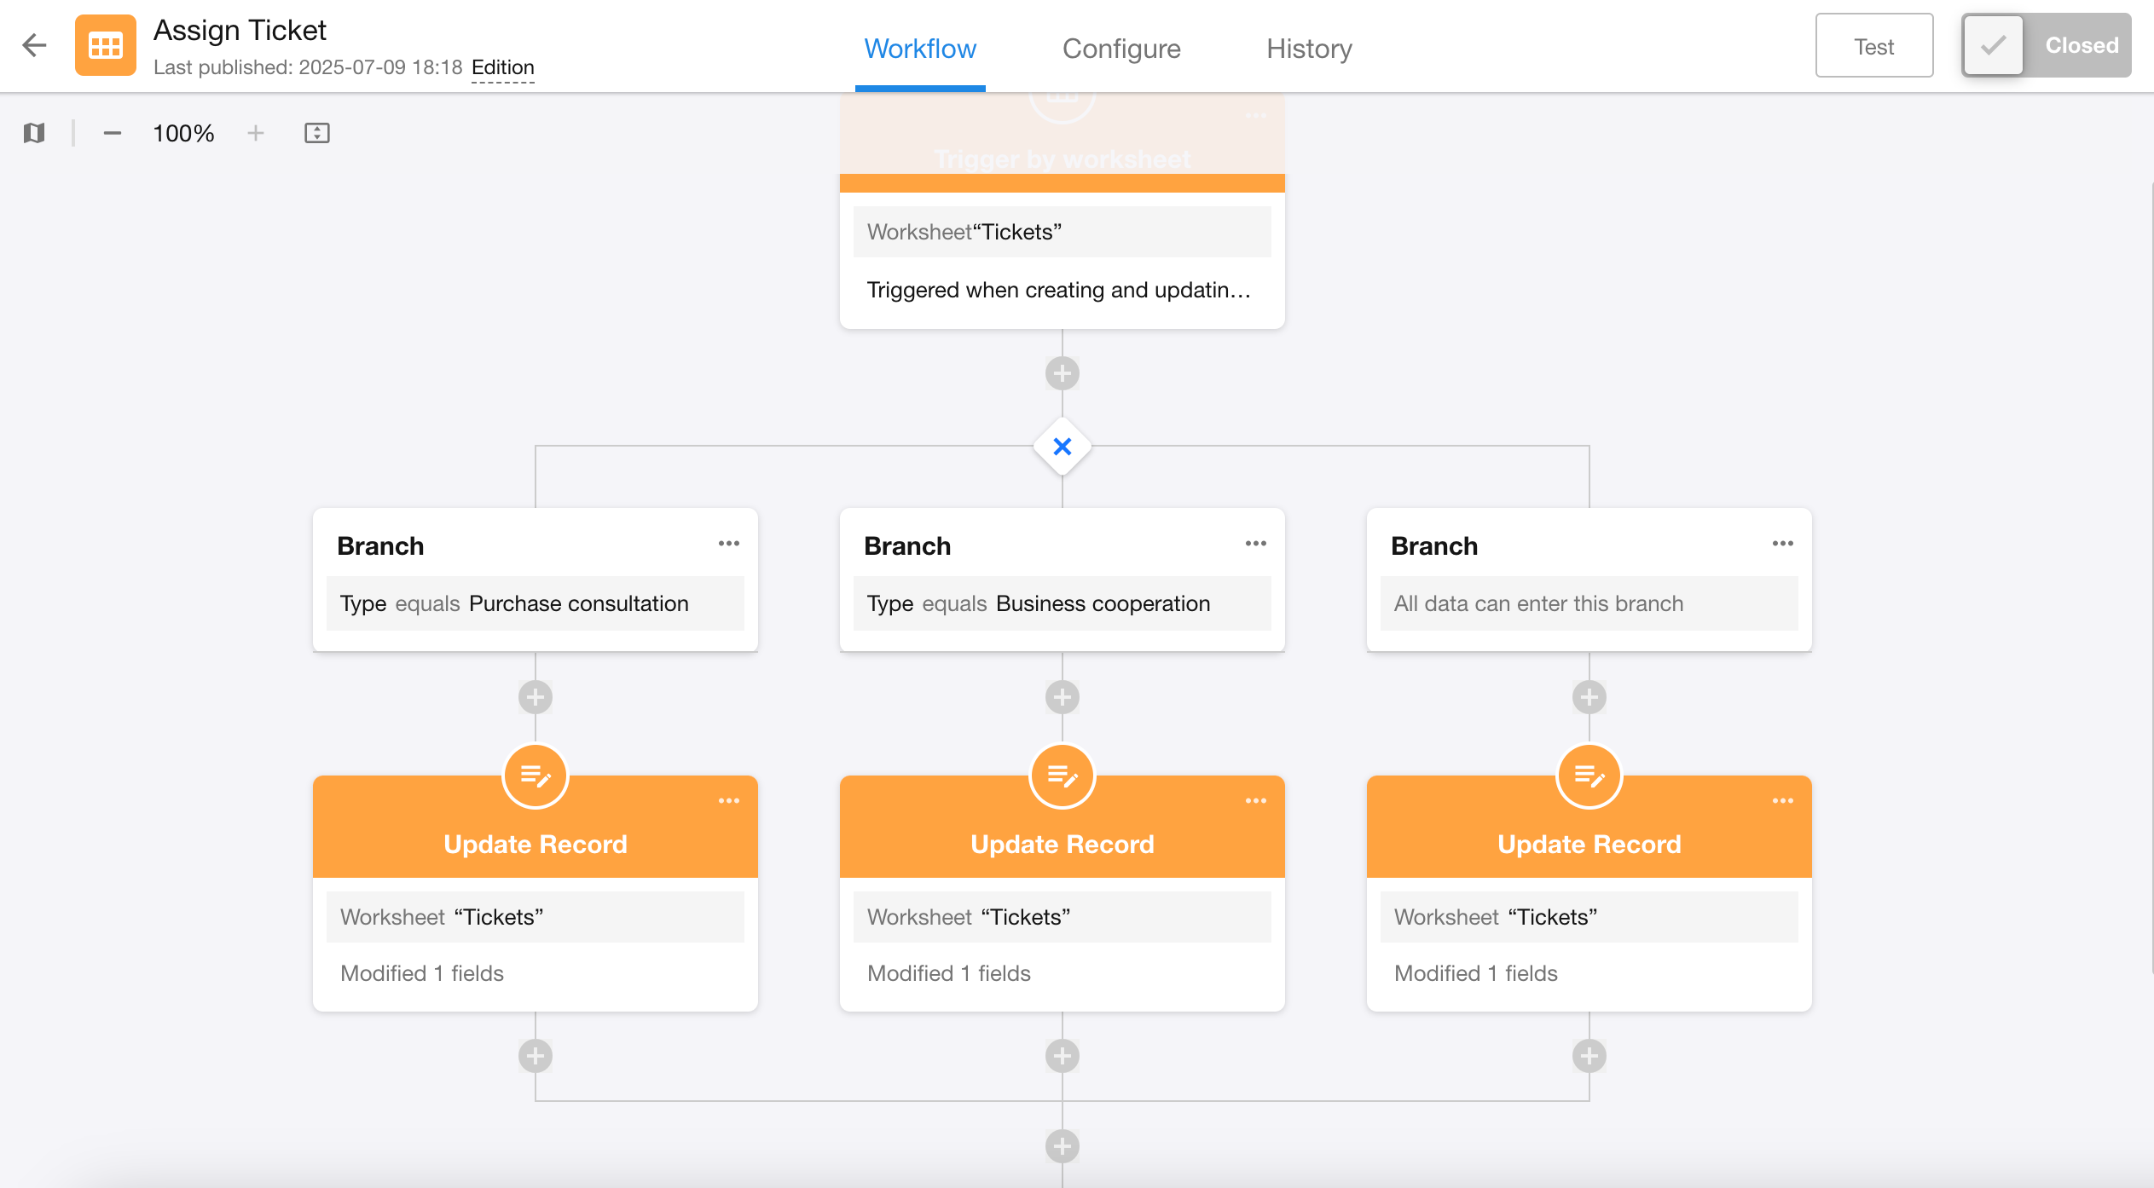The height and width of the screenshot is (1188, 2154).
Task: Switch to the Configure tab
Action: coord(1120,49)
